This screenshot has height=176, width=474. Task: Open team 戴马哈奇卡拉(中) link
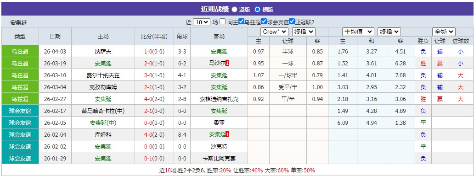[103, 111]
